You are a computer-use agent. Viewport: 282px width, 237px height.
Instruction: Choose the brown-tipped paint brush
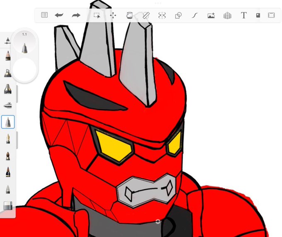[8, 156]
